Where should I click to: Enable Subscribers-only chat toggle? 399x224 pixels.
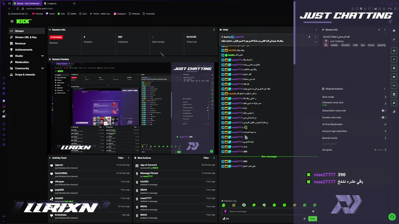tap(384, 111)
